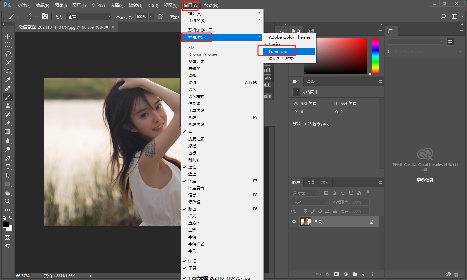Open Adobe Color Themes extension
The height and width of the screenshot is (280, 467).
tap(290, 37)
